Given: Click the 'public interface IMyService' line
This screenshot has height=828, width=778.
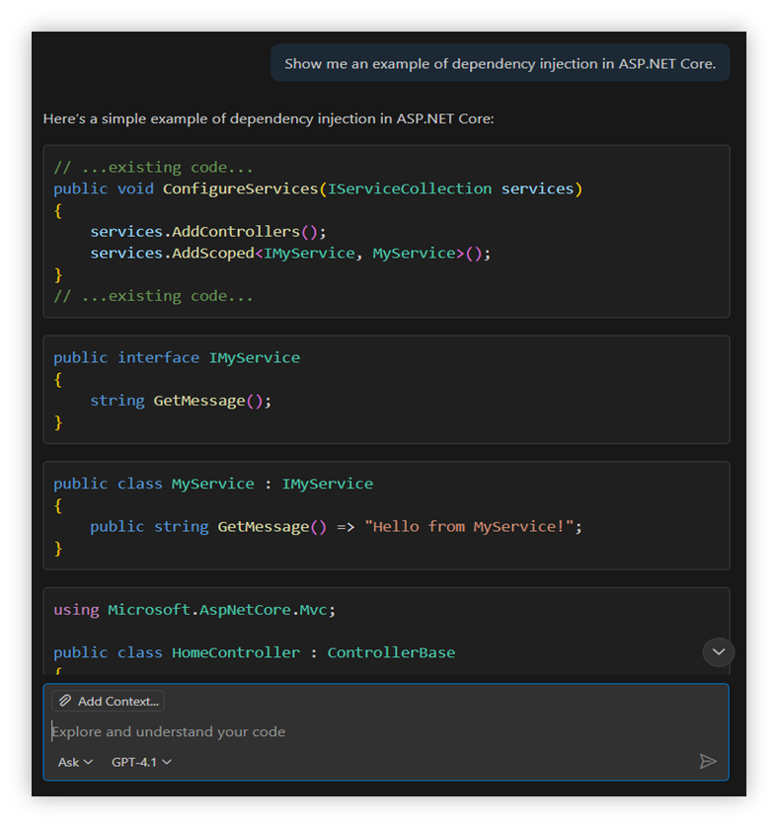Looking at the screenshot, I should [x=176, y=357].
